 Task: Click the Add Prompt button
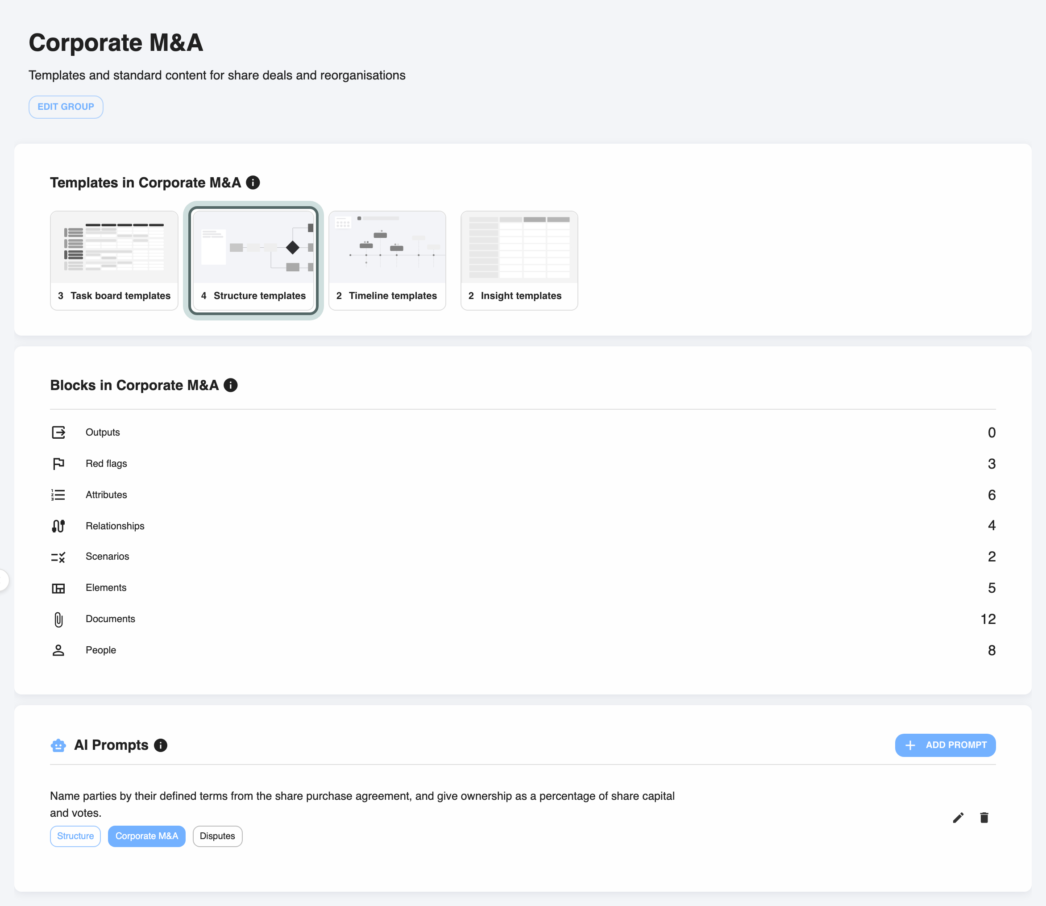pyautogui.click(x=945, y=745)
